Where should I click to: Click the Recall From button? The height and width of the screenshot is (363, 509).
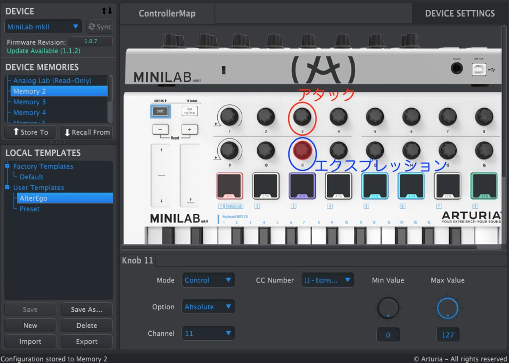tap(87, 132)
